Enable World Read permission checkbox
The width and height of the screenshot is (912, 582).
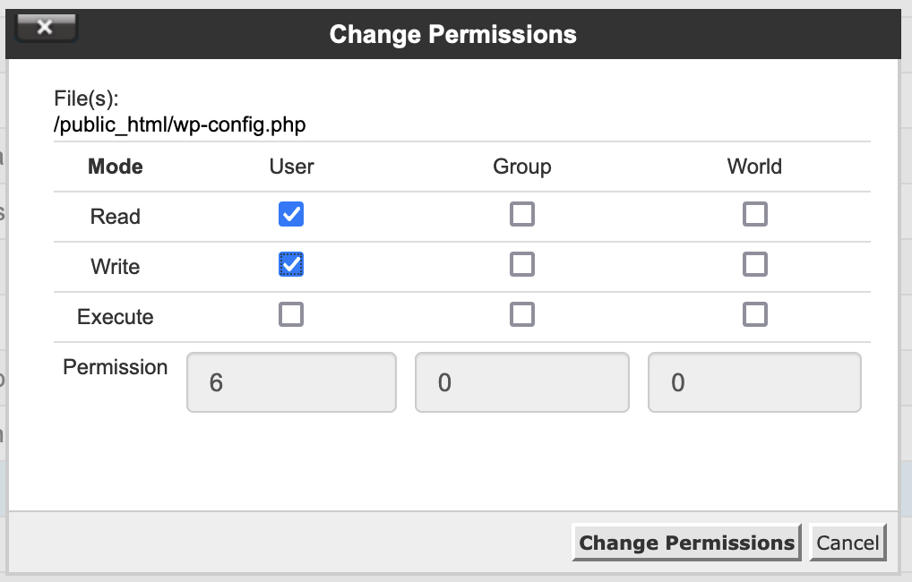755,214
